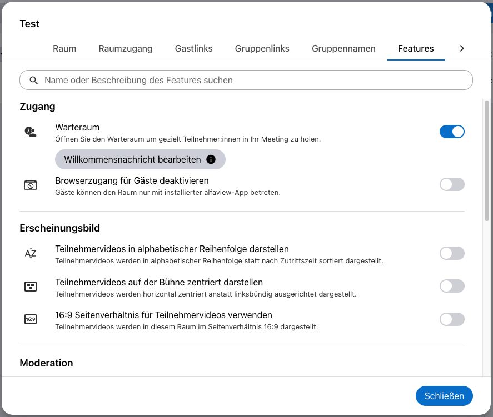The width and height of the screenshot is (493, 417).
Task: Go to the Gruppennamen tab
Action: 343,48
